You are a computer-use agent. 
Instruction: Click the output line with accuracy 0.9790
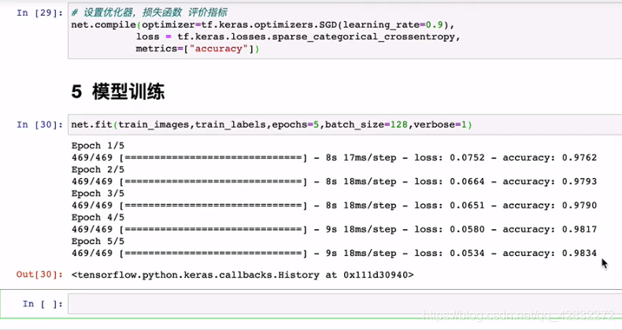coord(334,206)
